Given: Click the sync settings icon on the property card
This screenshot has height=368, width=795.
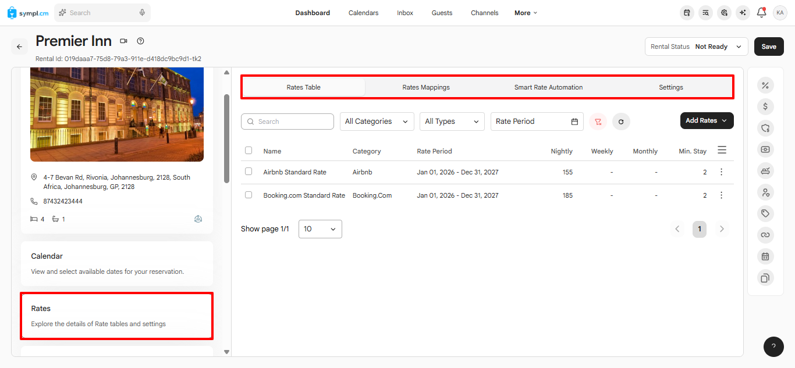Looking at the screenshot, I should (198, 219).
